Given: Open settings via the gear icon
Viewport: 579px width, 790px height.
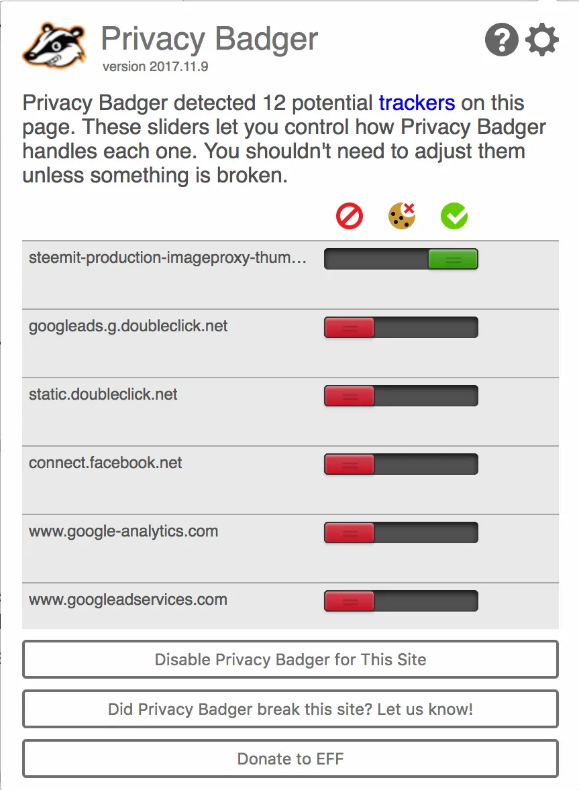Looking at the screenshot, I should tap(541, 40).
